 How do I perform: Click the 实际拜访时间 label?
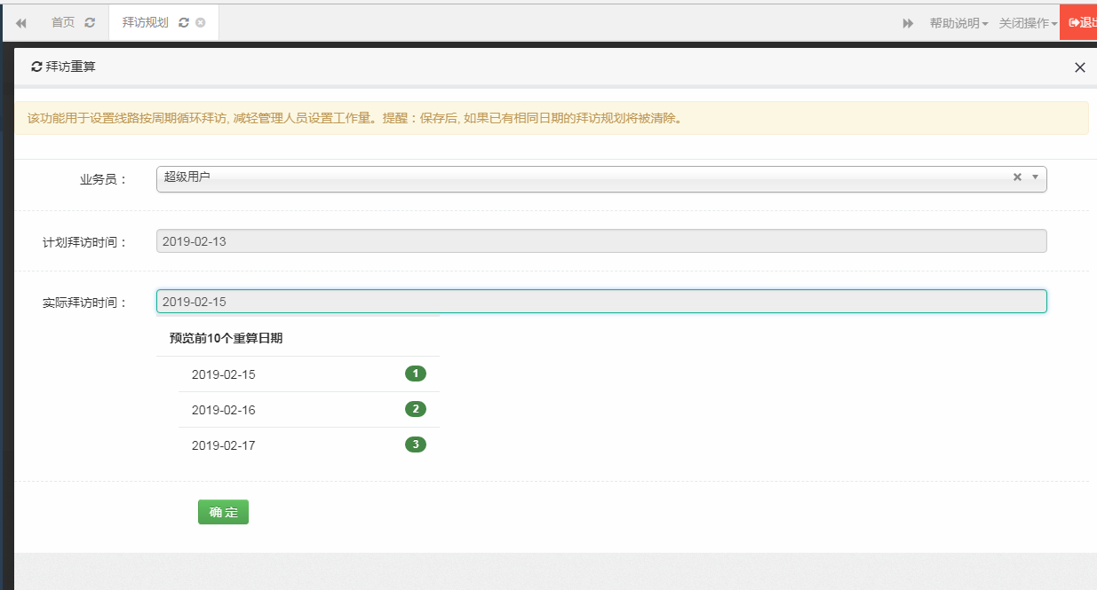pyautogui.click(x=85, y=303)
